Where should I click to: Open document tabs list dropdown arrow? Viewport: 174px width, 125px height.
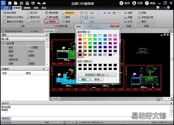click(170, 31)
